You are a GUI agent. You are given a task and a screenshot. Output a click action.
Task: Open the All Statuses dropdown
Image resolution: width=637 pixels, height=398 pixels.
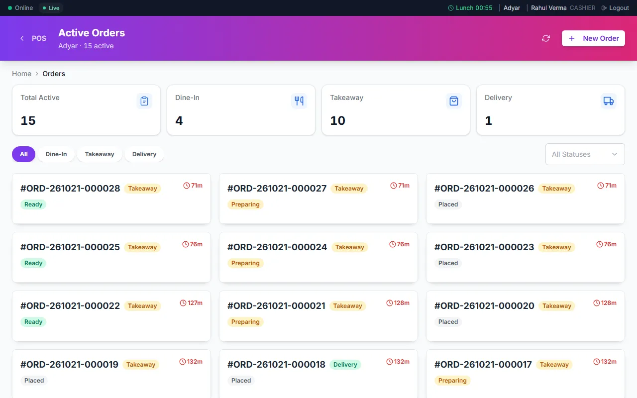tap(585, 154)
